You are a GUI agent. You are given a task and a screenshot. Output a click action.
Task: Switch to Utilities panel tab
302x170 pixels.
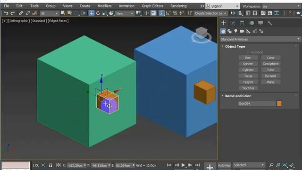pos(270,23)
